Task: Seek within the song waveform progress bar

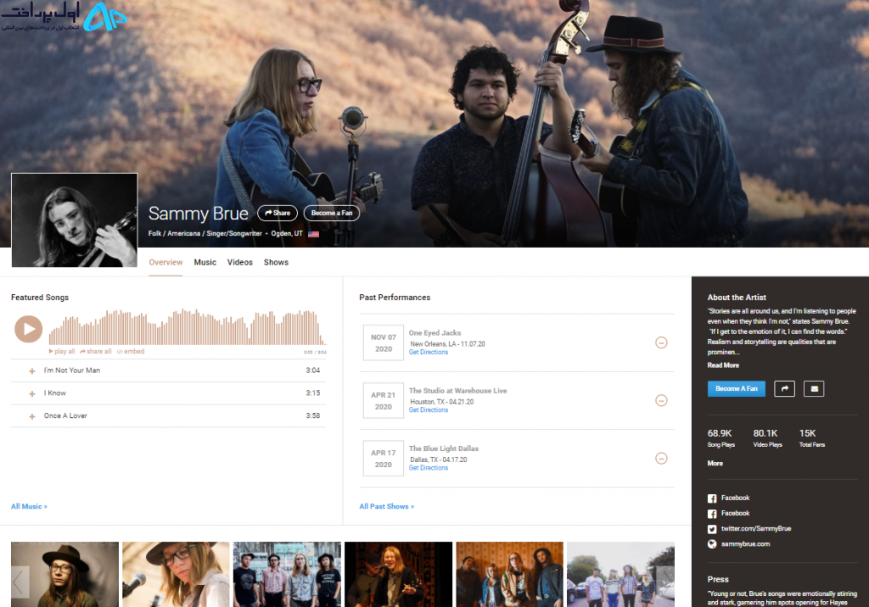Action: point(188,327)
